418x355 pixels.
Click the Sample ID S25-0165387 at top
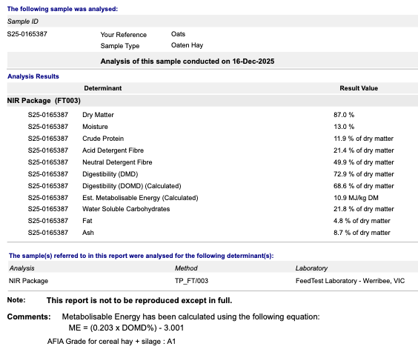coord(27,34)
